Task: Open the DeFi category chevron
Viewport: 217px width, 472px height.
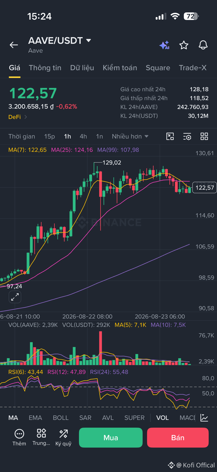Action: pyautogui.click(x=26, y=117)
